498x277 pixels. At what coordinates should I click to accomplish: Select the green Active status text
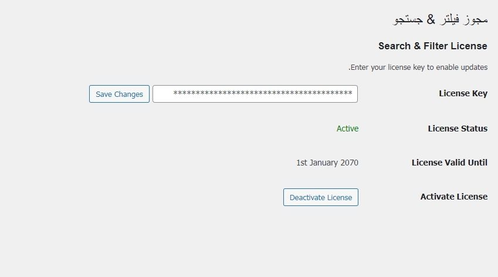tap(347, 129)
